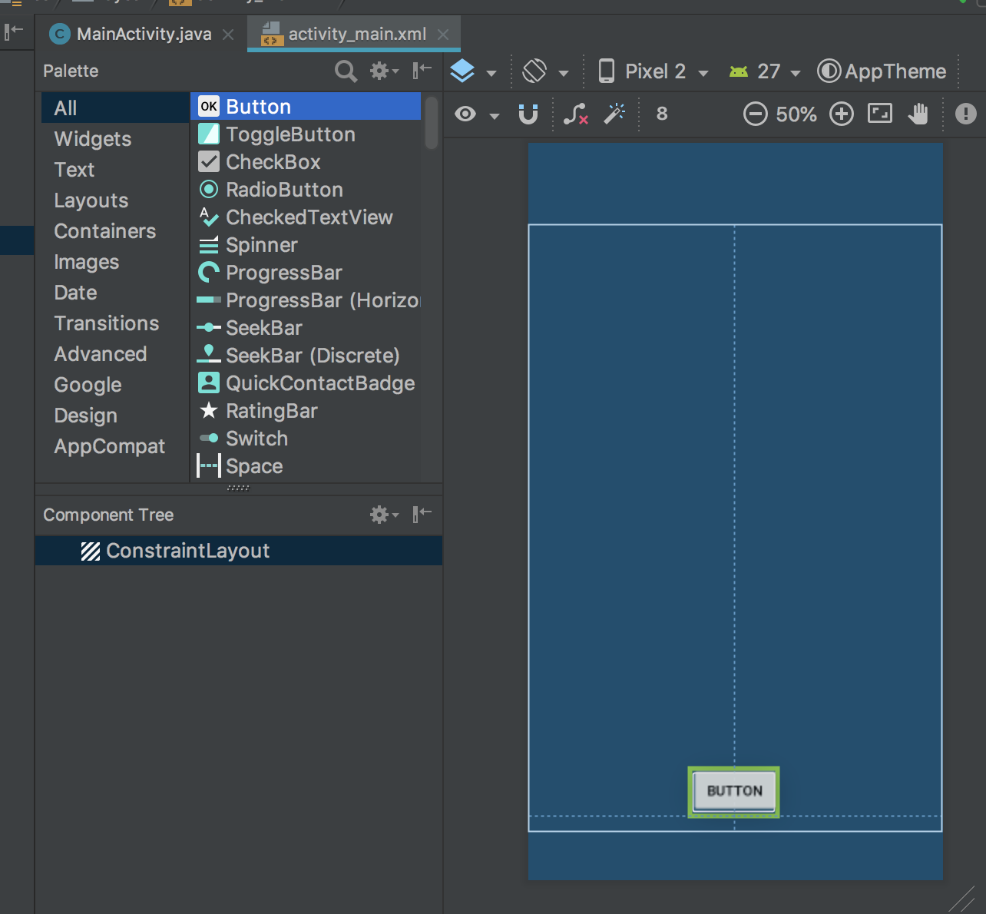Switch to the activity_main.xml tab
Screen dimensions: 986x914
click(357, 34)
